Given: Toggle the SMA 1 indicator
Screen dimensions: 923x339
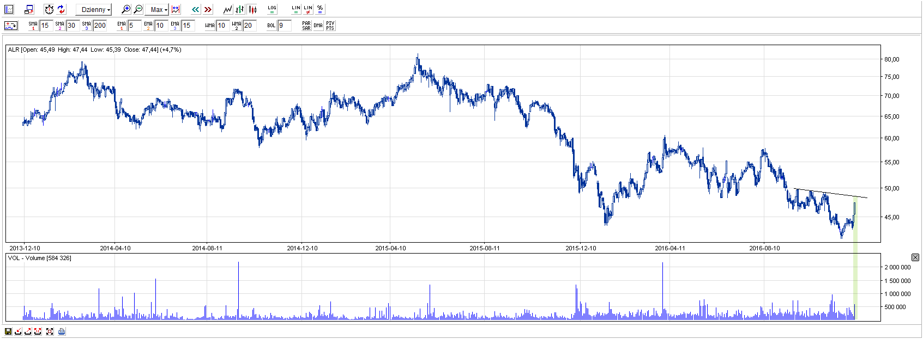Looking at the screenshot, I should (x=33, y=26).
